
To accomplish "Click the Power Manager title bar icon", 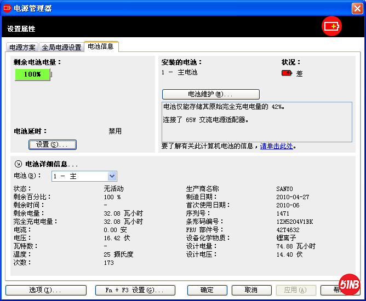I will (x=7, y=8).
